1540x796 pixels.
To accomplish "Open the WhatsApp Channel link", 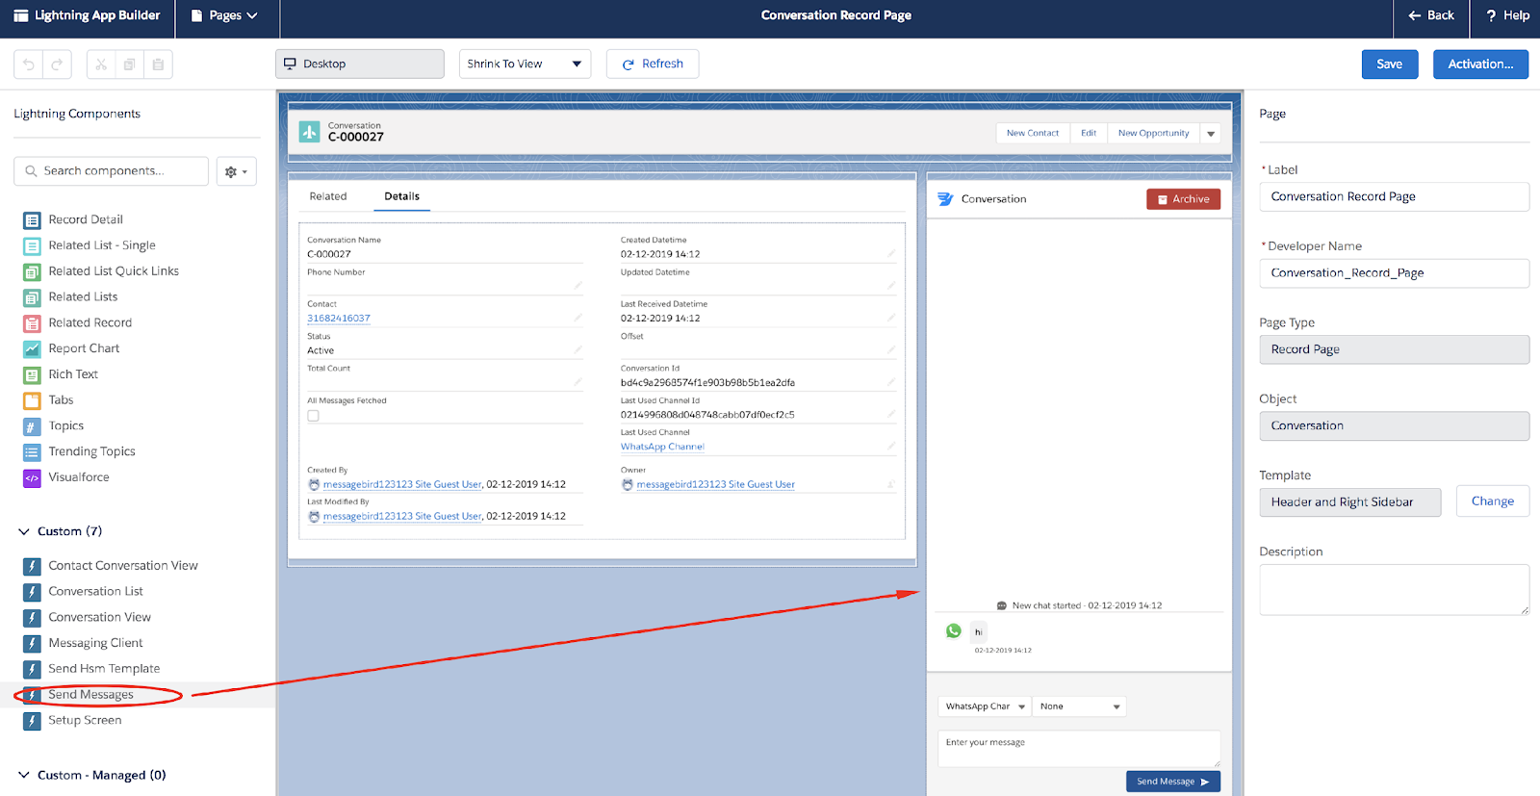I will [x=662, y=447].
